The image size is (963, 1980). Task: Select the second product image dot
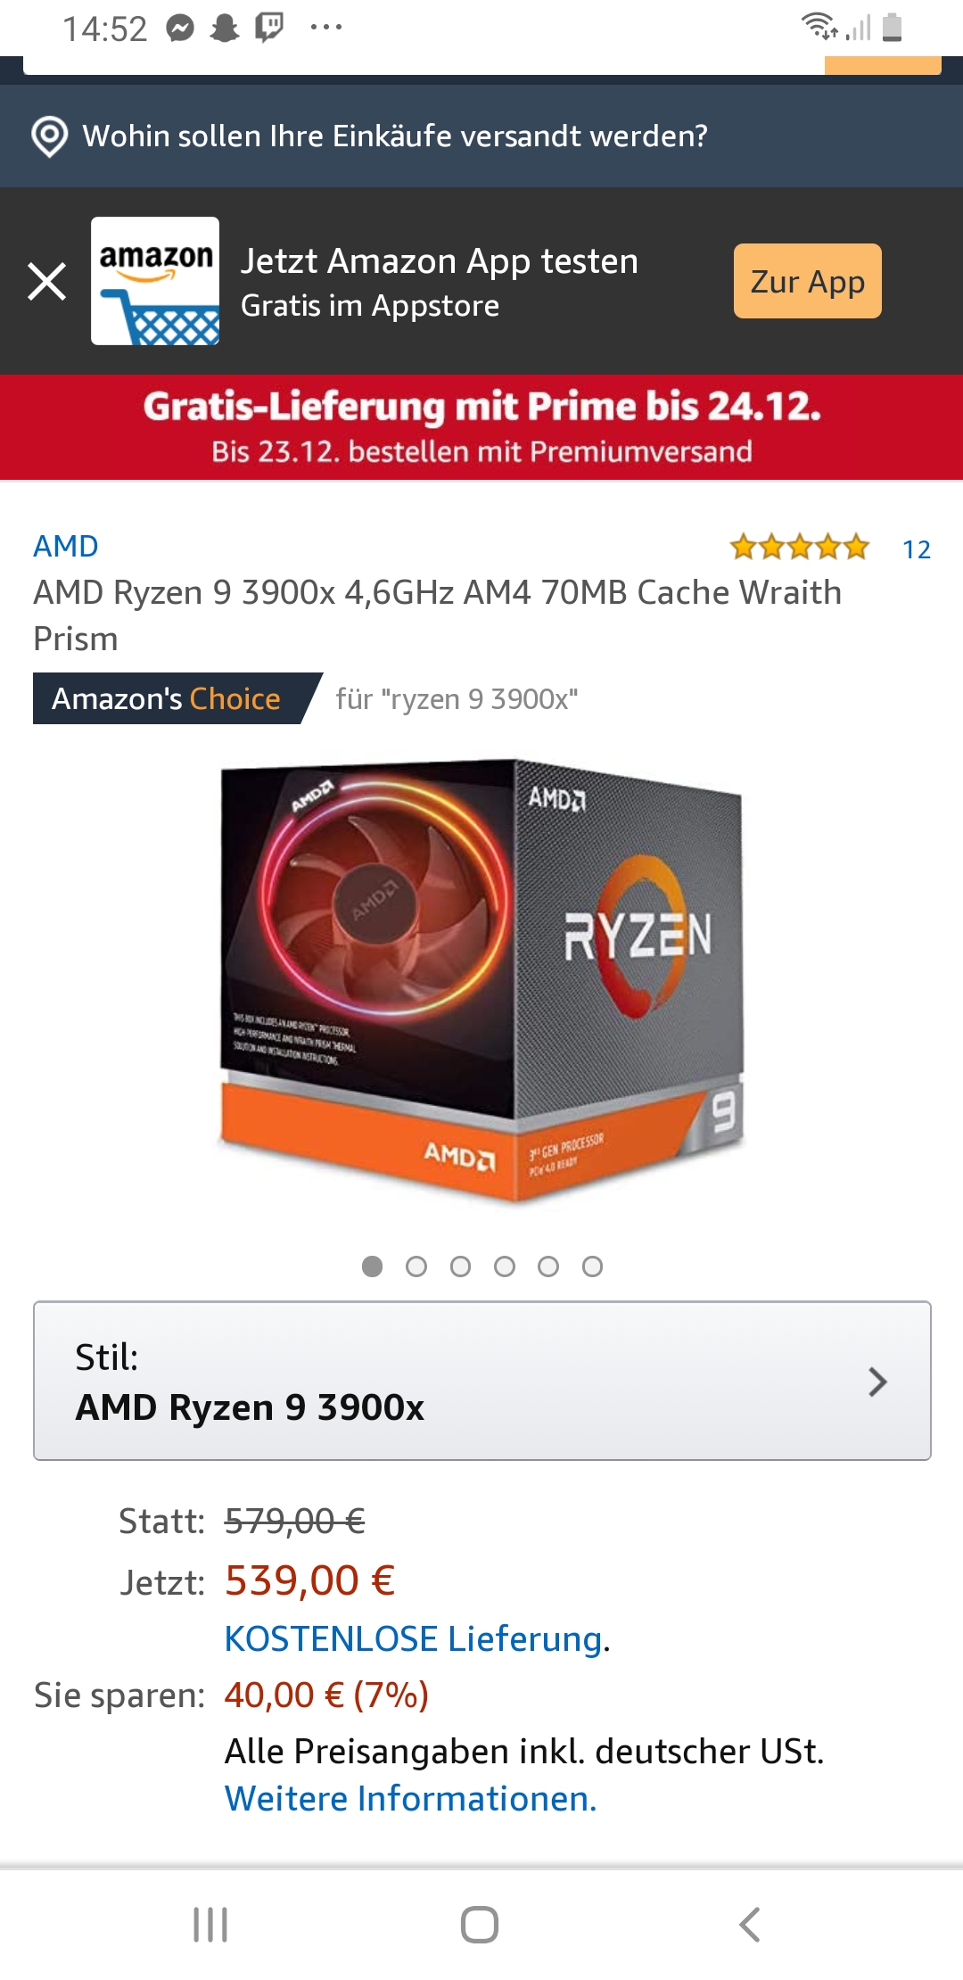coord(416,1266)
